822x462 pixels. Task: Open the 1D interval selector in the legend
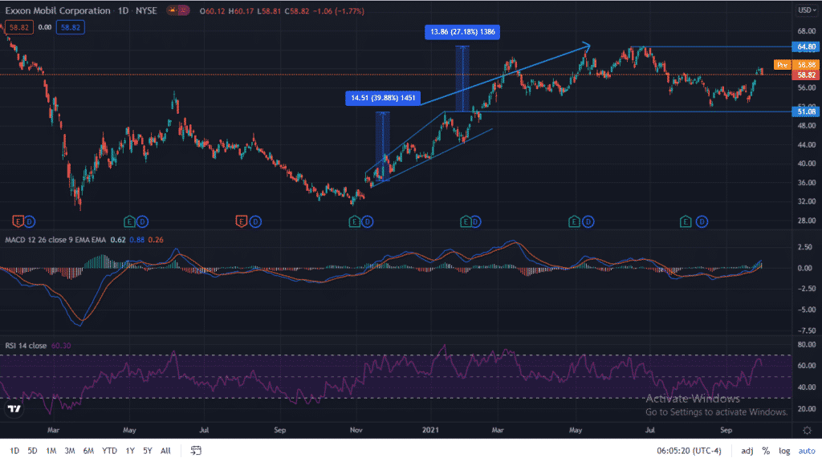point(122,10)
